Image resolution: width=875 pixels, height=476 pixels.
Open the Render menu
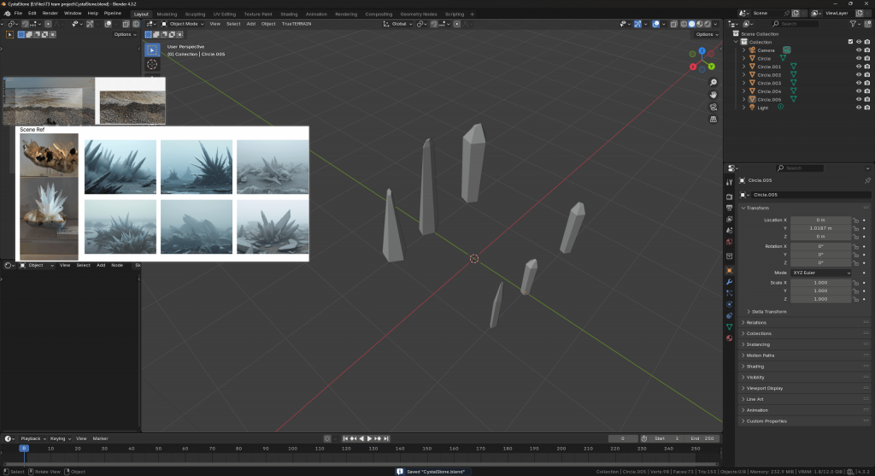pyautogui.click(x=50, y=14)
